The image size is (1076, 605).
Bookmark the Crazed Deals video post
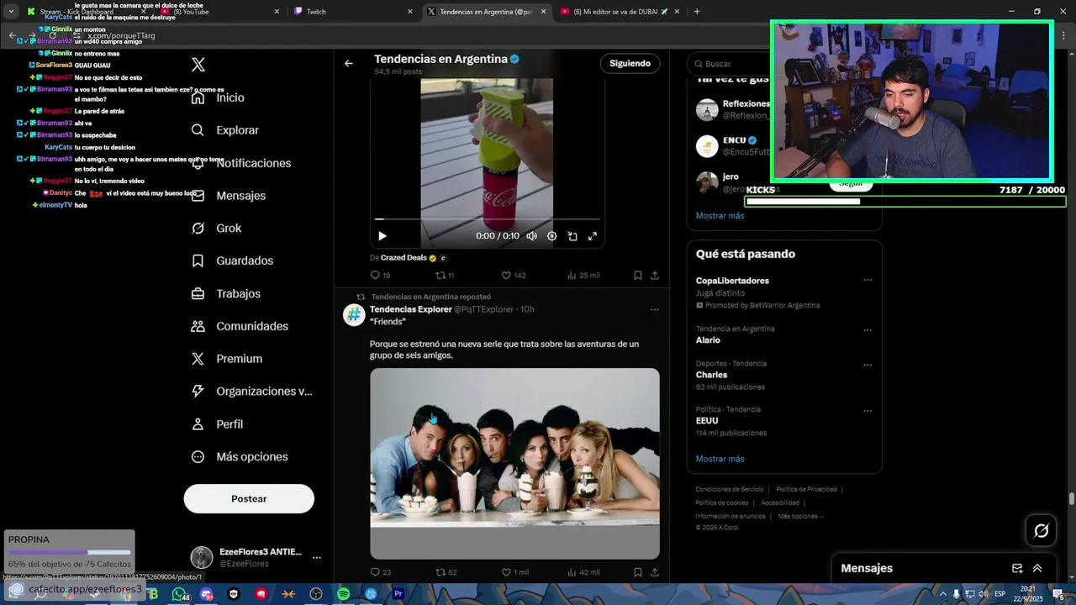click(x=637, y=275)
